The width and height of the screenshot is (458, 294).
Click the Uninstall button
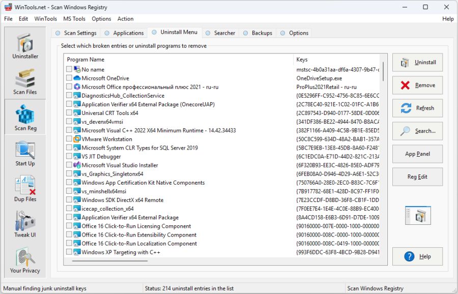(417, 62)
